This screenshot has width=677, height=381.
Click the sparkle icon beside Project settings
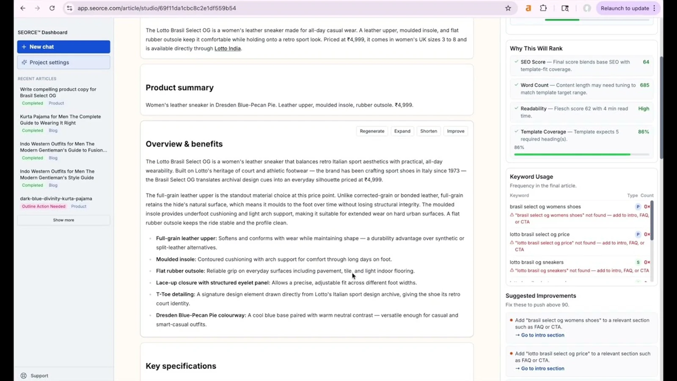(x=24, y=62)
